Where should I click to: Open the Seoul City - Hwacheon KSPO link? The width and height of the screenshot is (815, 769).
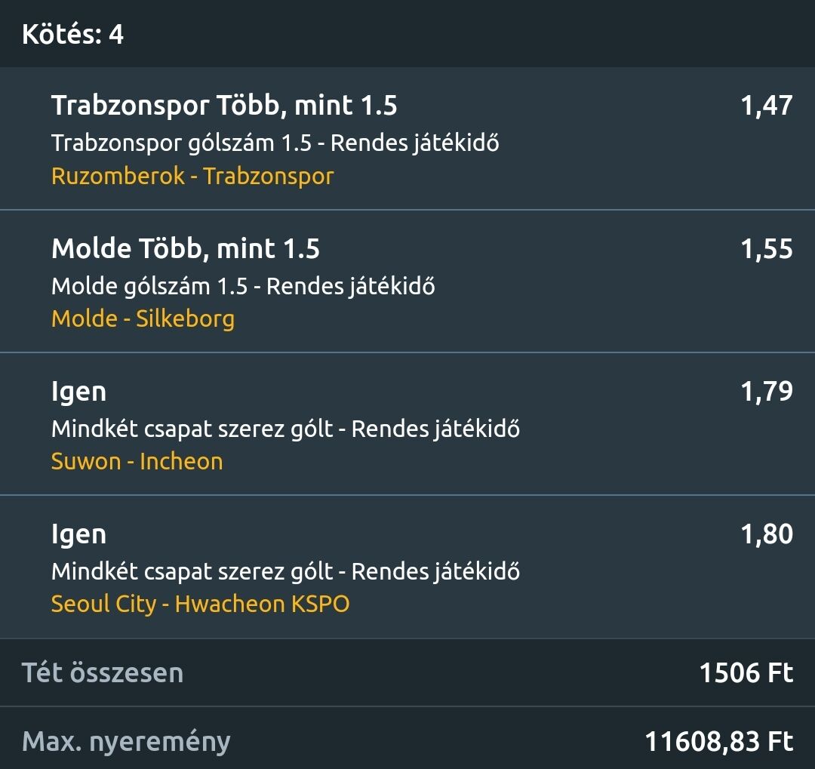click(200, 604)
